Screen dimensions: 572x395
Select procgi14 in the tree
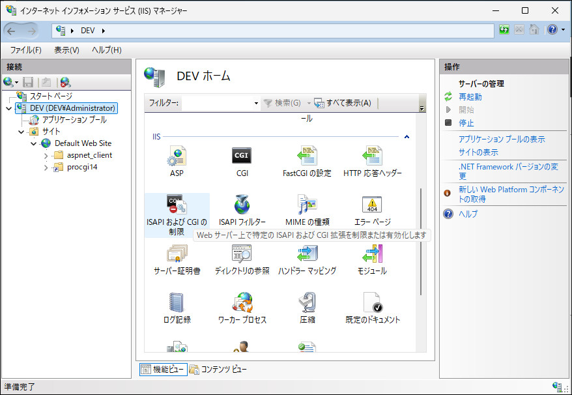82,168
